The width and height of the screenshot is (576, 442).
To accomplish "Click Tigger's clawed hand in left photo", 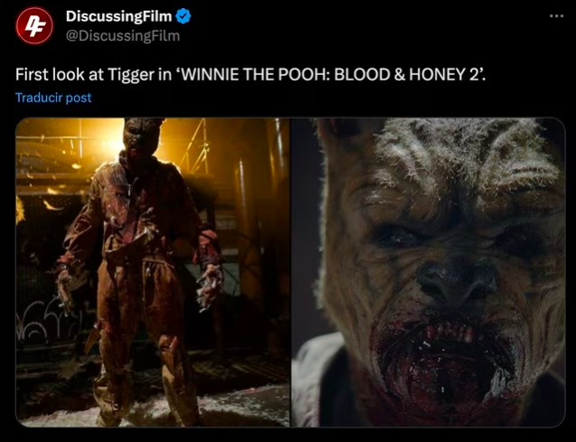I will [210, 287].
